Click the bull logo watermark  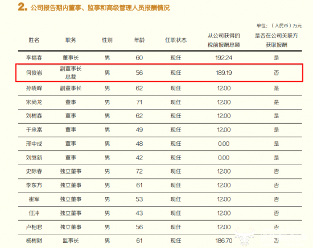[245, 236]
